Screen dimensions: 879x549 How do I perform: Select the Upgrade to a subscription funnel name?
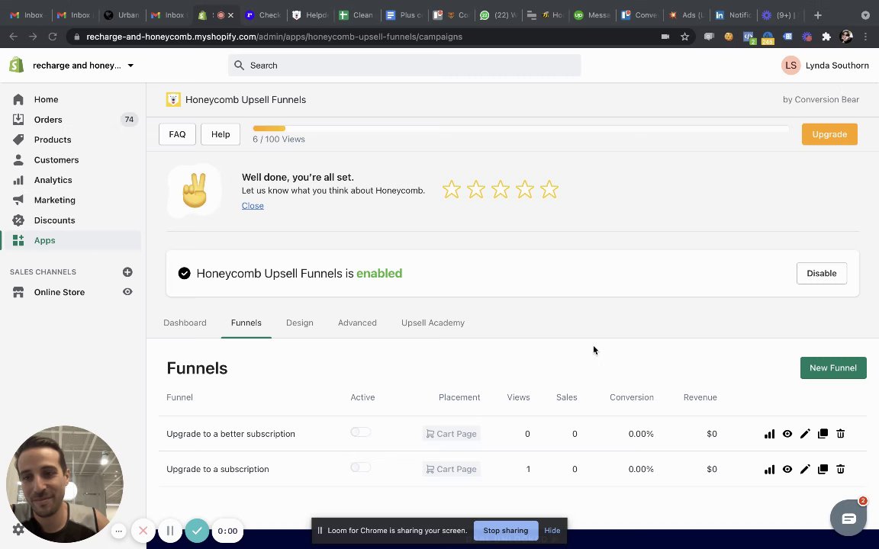(217, 469)
